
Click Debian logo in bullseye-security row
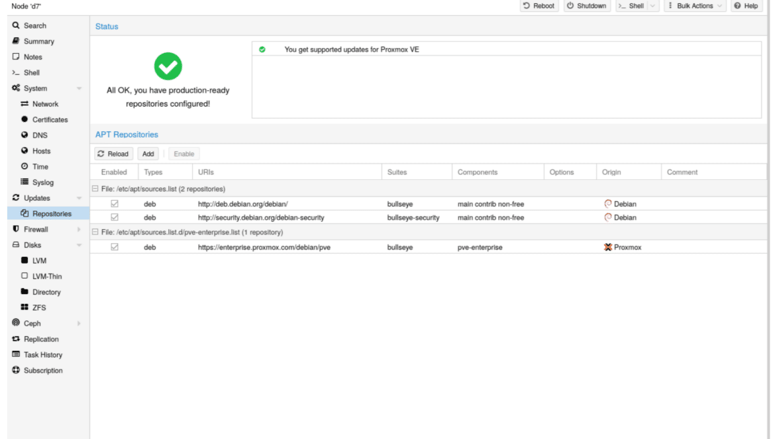click(x=608, y=217)
